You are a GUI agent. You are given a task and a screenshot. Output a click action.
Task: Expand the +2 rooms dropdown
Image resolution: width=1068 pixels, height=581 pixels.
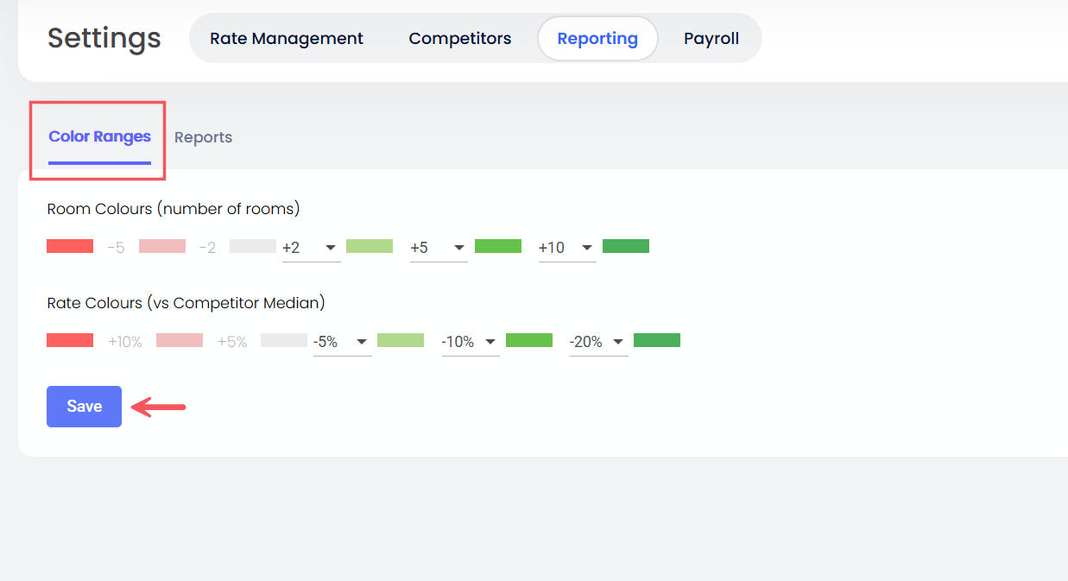[x=311, y=248]
